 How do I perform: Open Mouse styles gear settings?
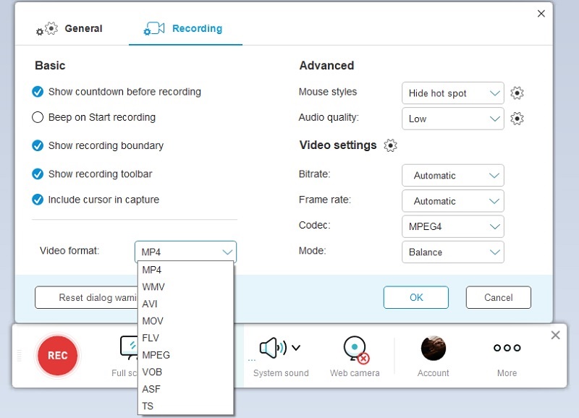click(x=517, y=93)
